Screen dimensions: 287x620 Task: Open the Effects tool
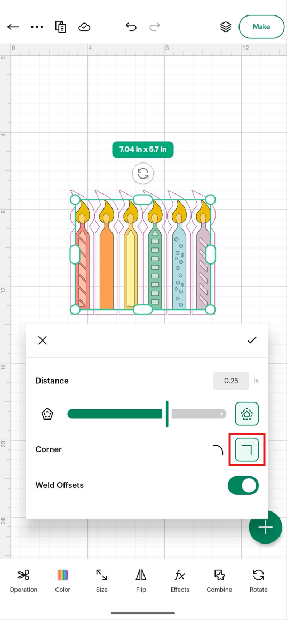[x=180, y=581]
